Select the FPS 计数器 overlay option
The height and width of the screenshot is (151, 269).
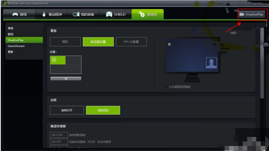[131, 42]
